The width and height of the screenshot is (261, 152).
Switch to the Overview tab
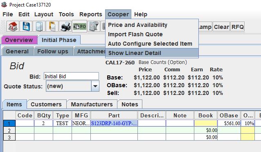coord(19,40)
